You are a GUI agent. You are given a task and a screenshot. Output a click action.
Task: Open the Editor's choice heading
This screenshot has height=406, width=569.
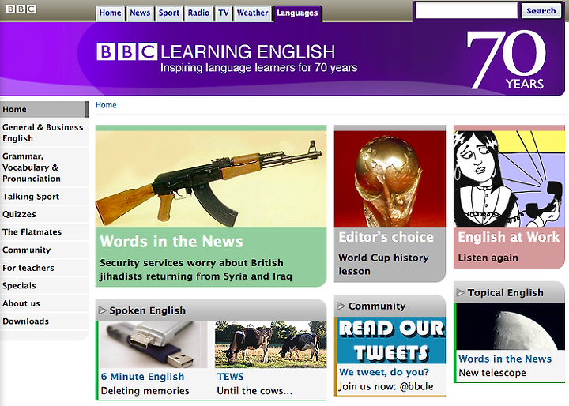click(x=386, y=237)
